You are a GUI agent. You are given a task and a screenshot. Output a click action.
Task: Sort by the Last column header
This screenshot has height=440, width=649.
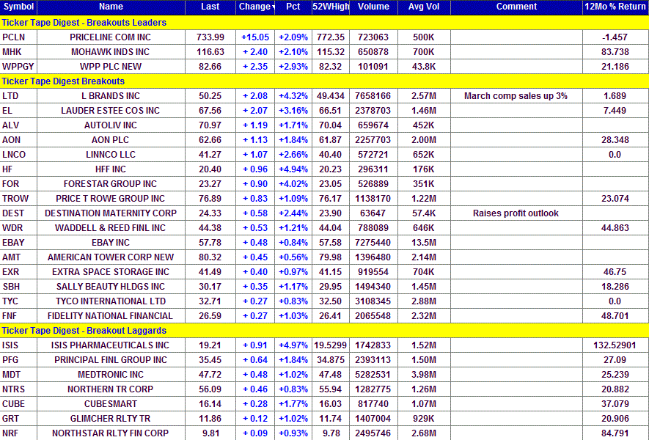click(210, 7)
